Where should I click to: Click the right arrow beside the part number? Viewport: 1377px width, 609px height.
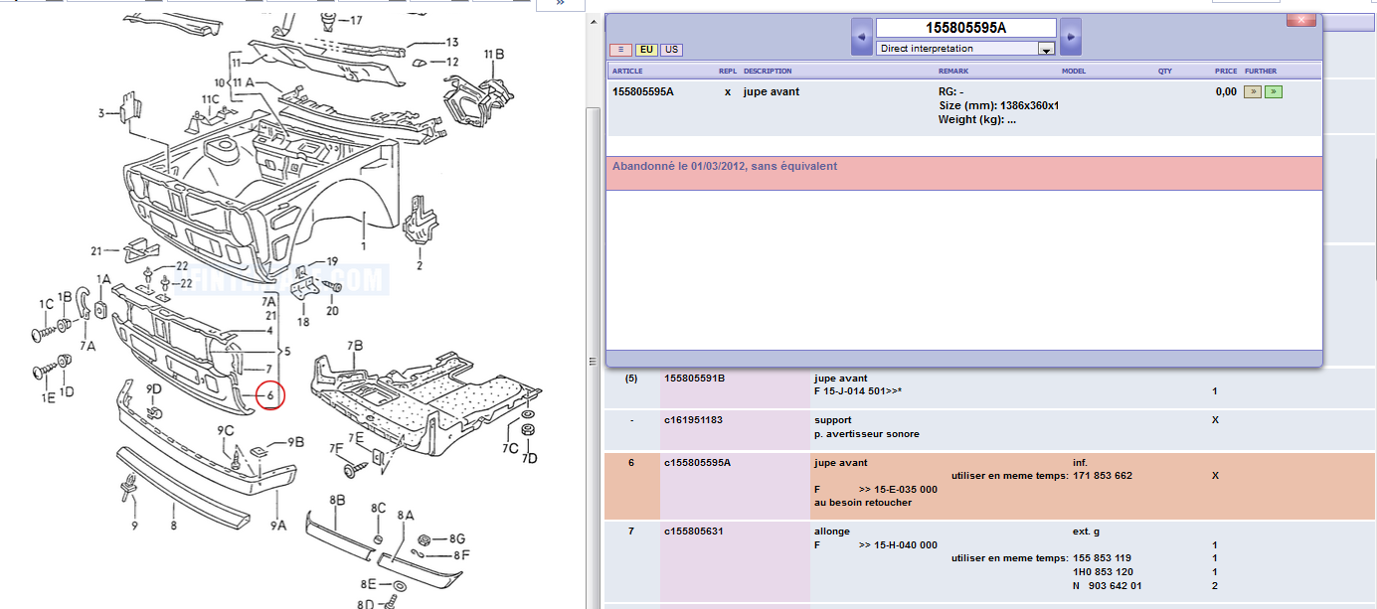[1070, 37]
